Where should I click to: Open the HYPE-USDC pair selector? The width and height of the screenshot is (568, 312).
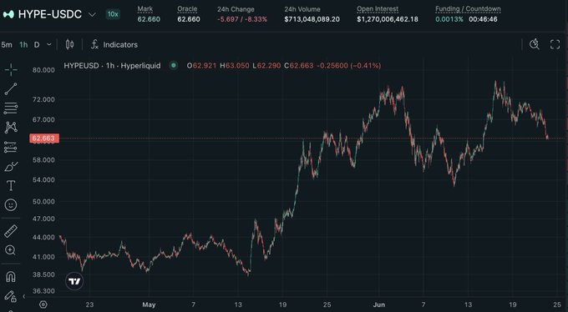(x=50, y=14)
